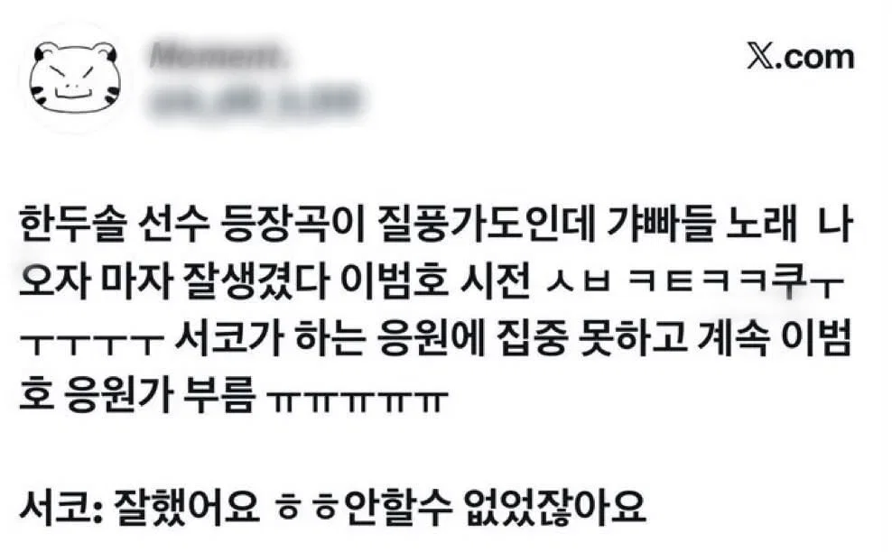Click the ㅜㅜㅜㅜ characters starting third line
The width and height of the screenshot is (892, 552).
tap(91, 341)
